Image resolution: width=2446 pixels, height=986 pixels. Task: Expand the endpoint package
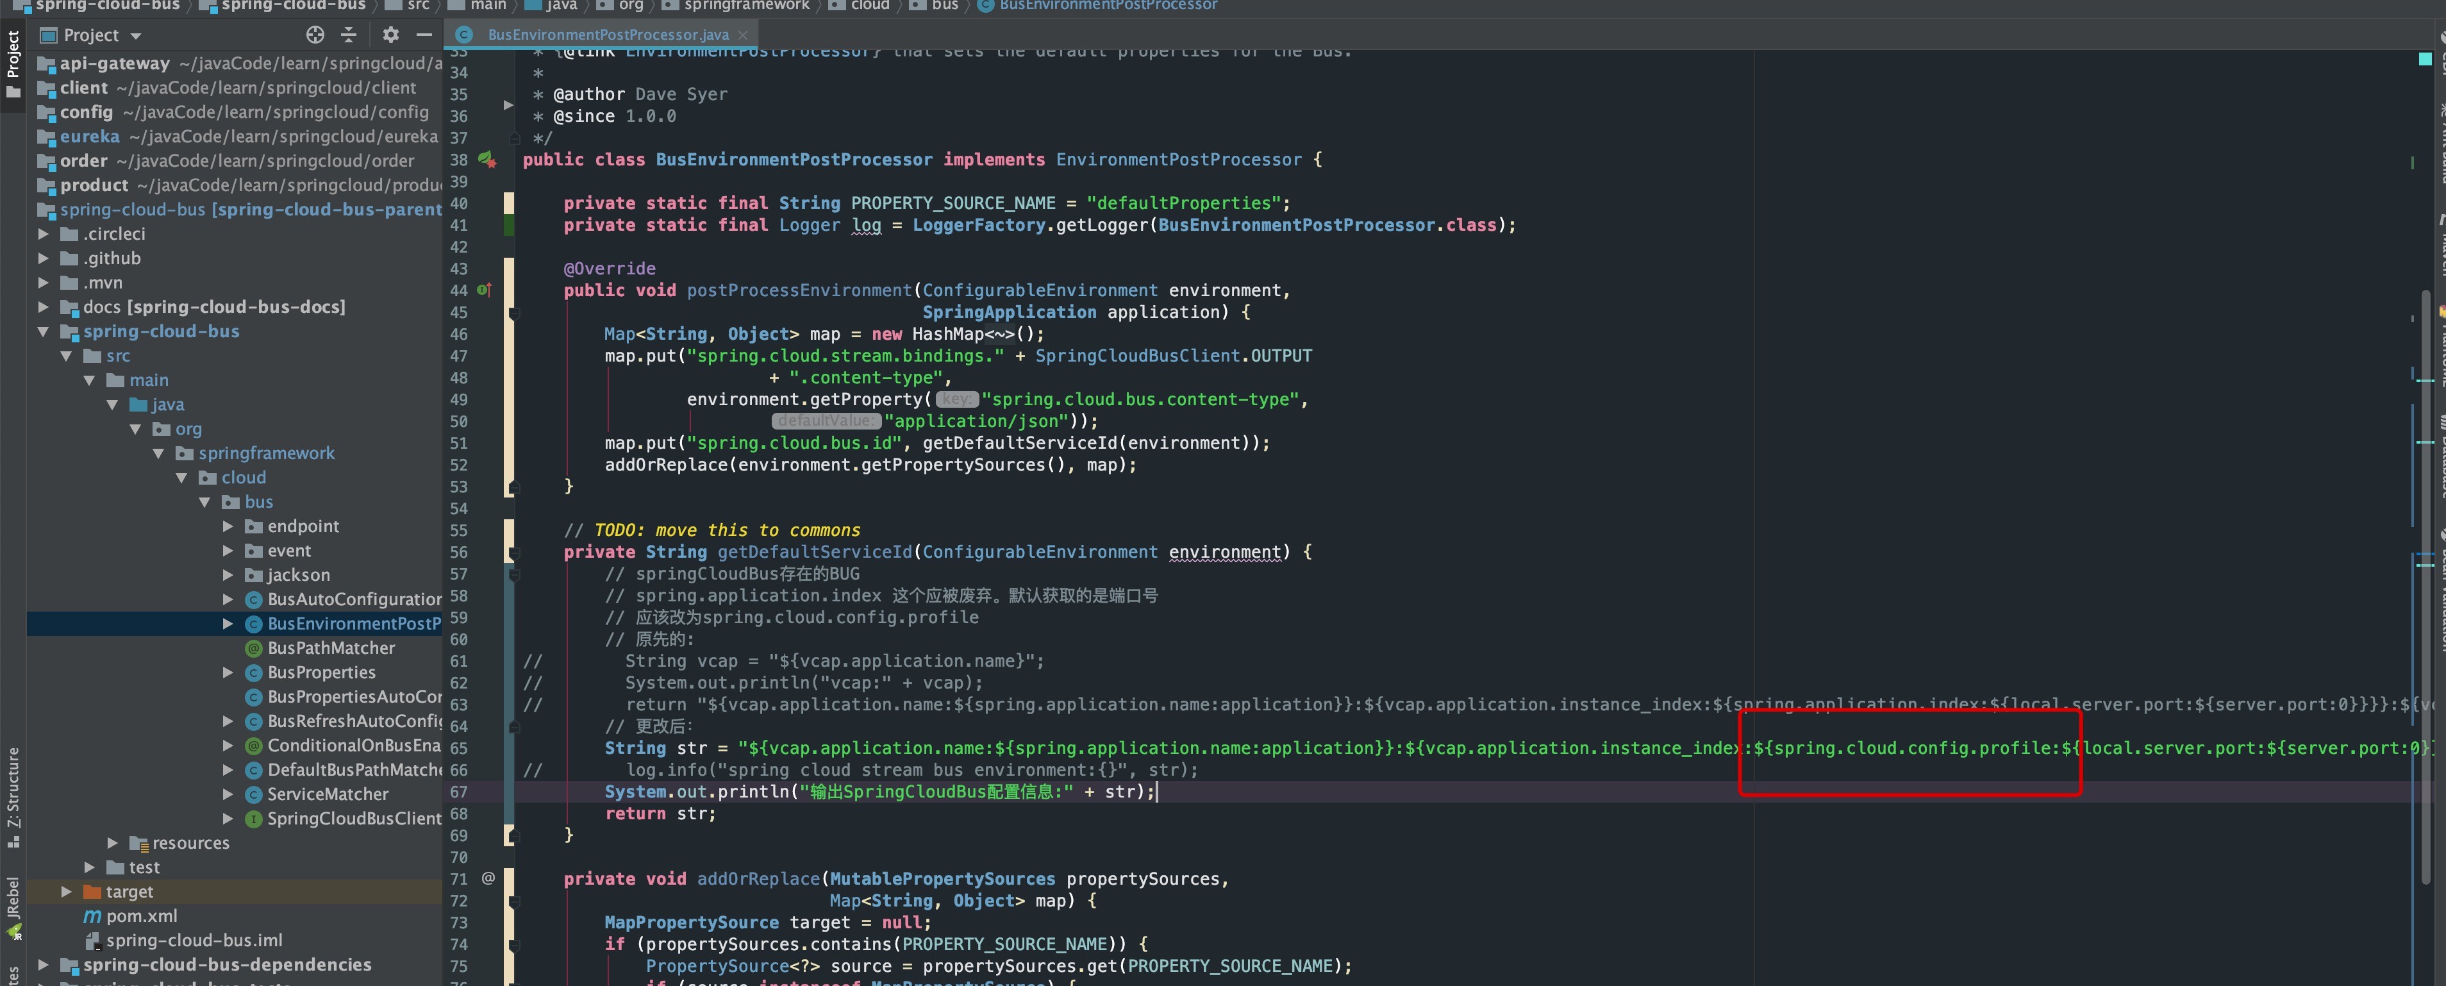pyautogui.click(x=228, y=526)
